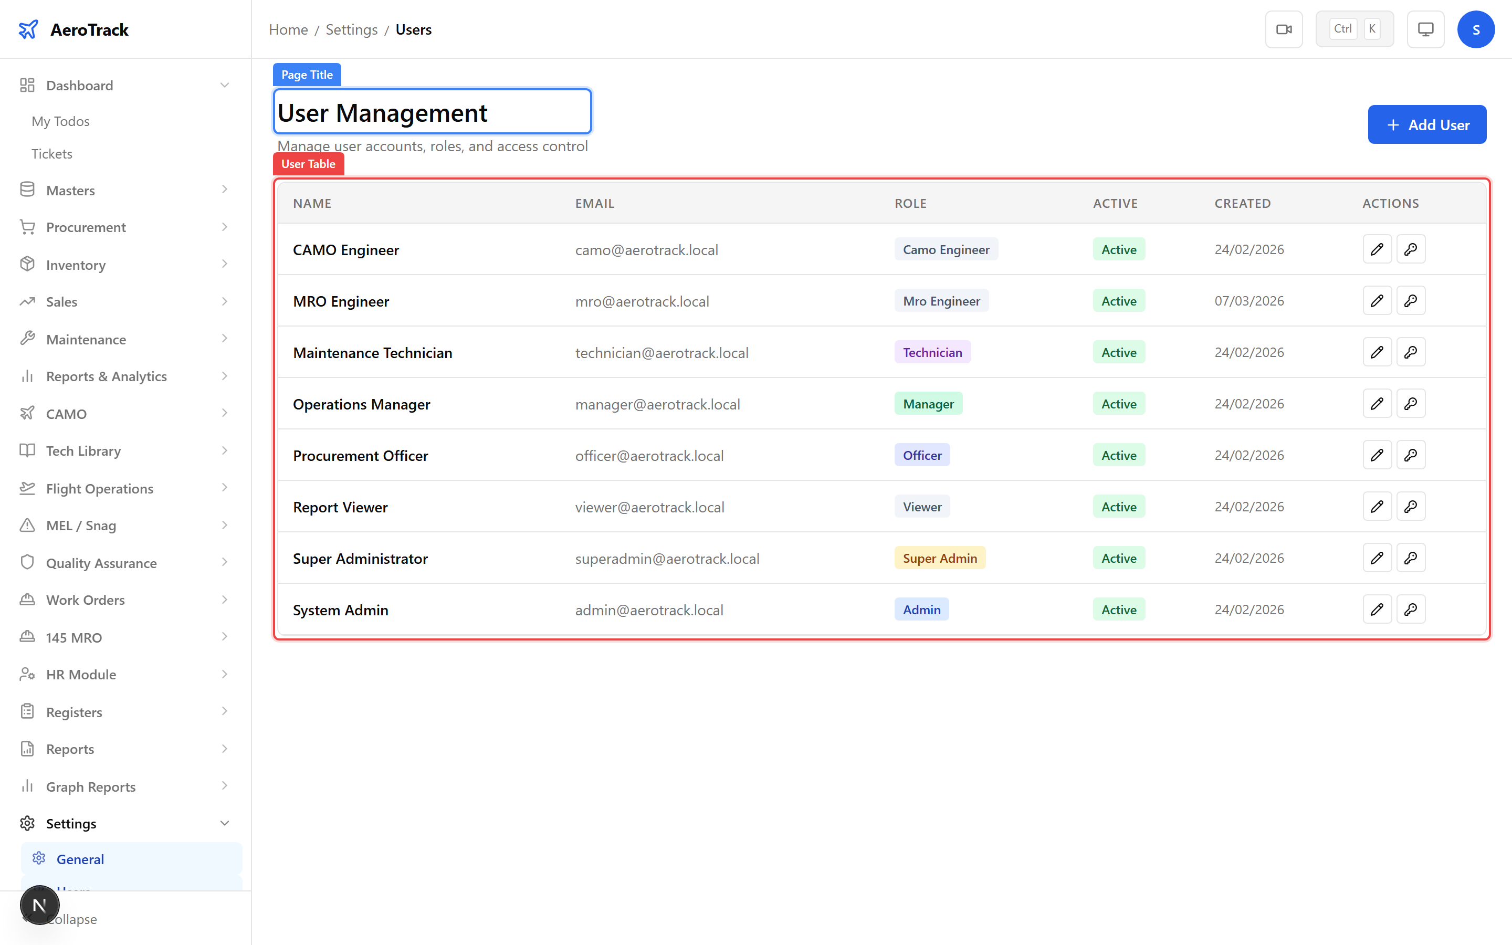Open the Home breadcrumb link
Screen dimensions: 1512x945
[288, 29]
